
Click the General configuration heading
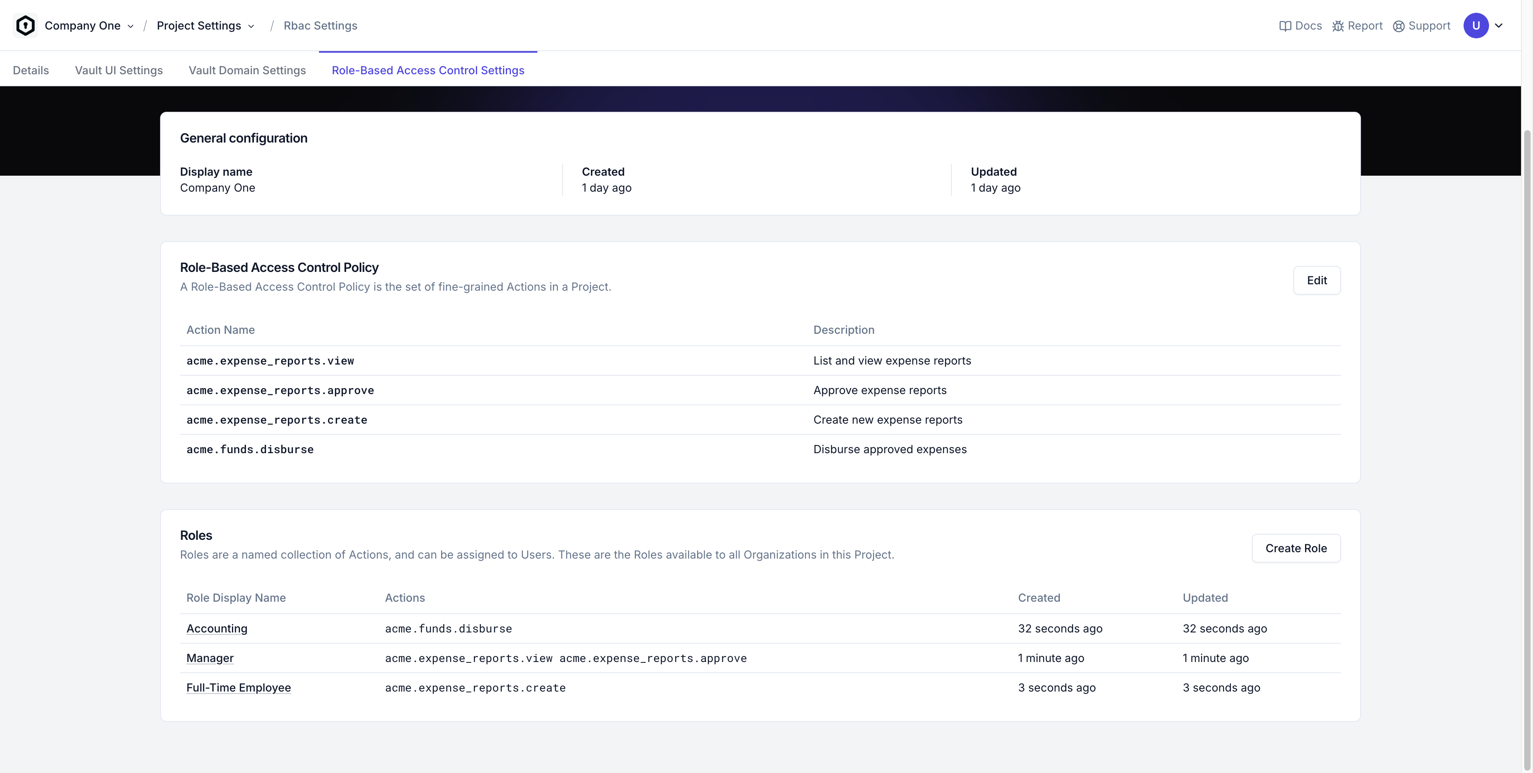point(244,138)
